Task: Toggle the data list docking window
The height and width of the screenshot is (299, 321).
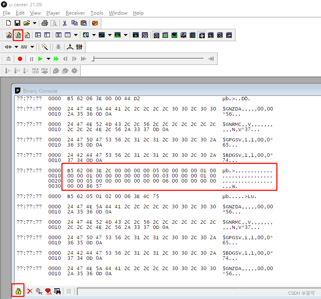Action: pos(192,35)
